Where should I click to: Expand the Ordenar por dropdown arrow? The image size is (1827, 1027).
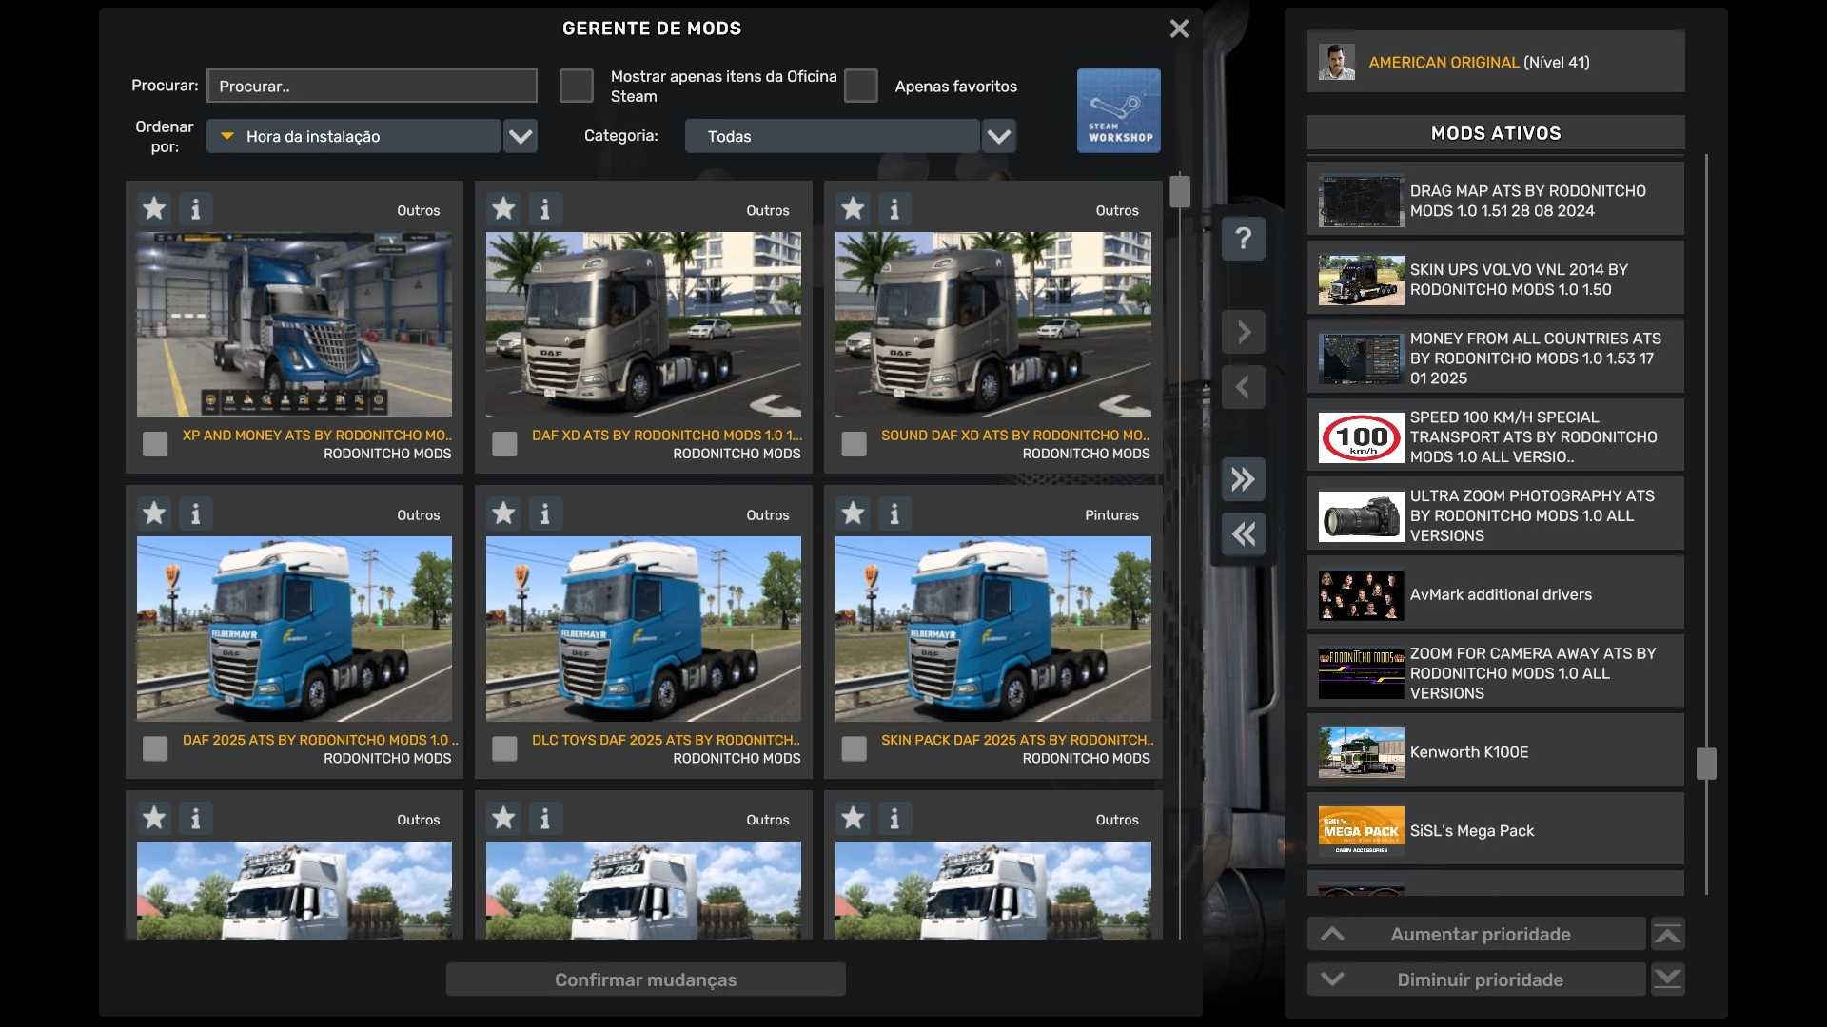[520, 136]
